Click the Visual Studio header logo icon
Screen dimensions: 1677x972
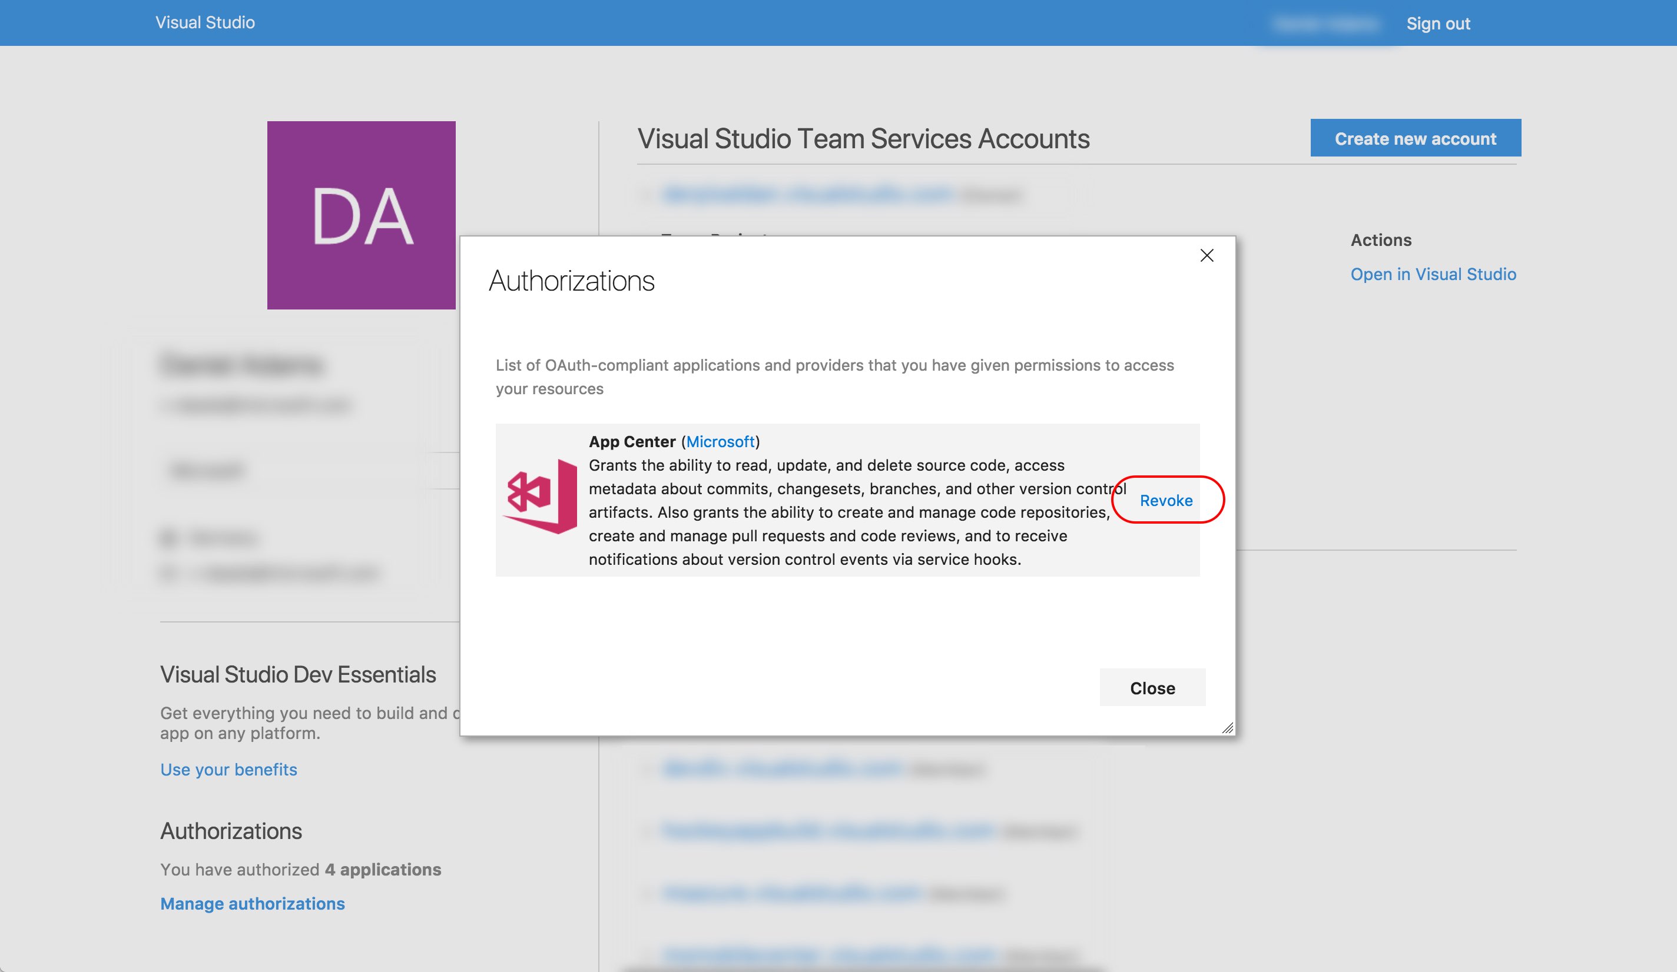point(206,22)
